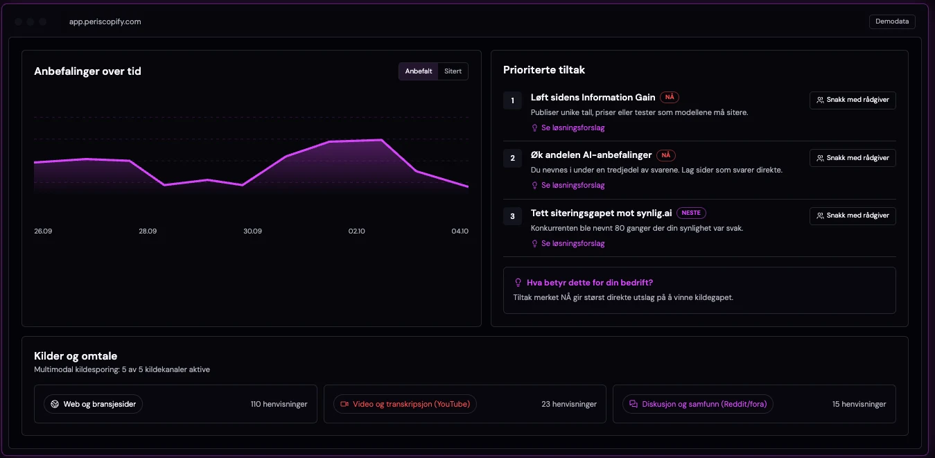Image resolution: width=935 pixels, height=458 pixels.
Task: Click the 110 henvisninger count
Action: tap(279, 404)
